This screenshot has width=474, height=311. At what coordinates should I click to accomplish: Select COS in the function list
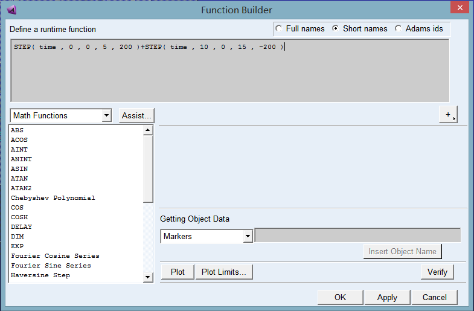coord(18,207)
